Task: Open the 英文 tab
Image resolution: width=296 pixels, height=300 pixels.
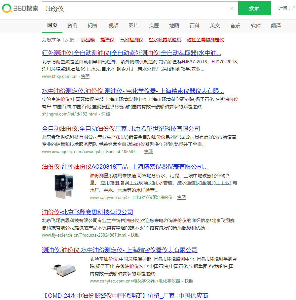Action: pyautogui.click(x=215, y=25)
